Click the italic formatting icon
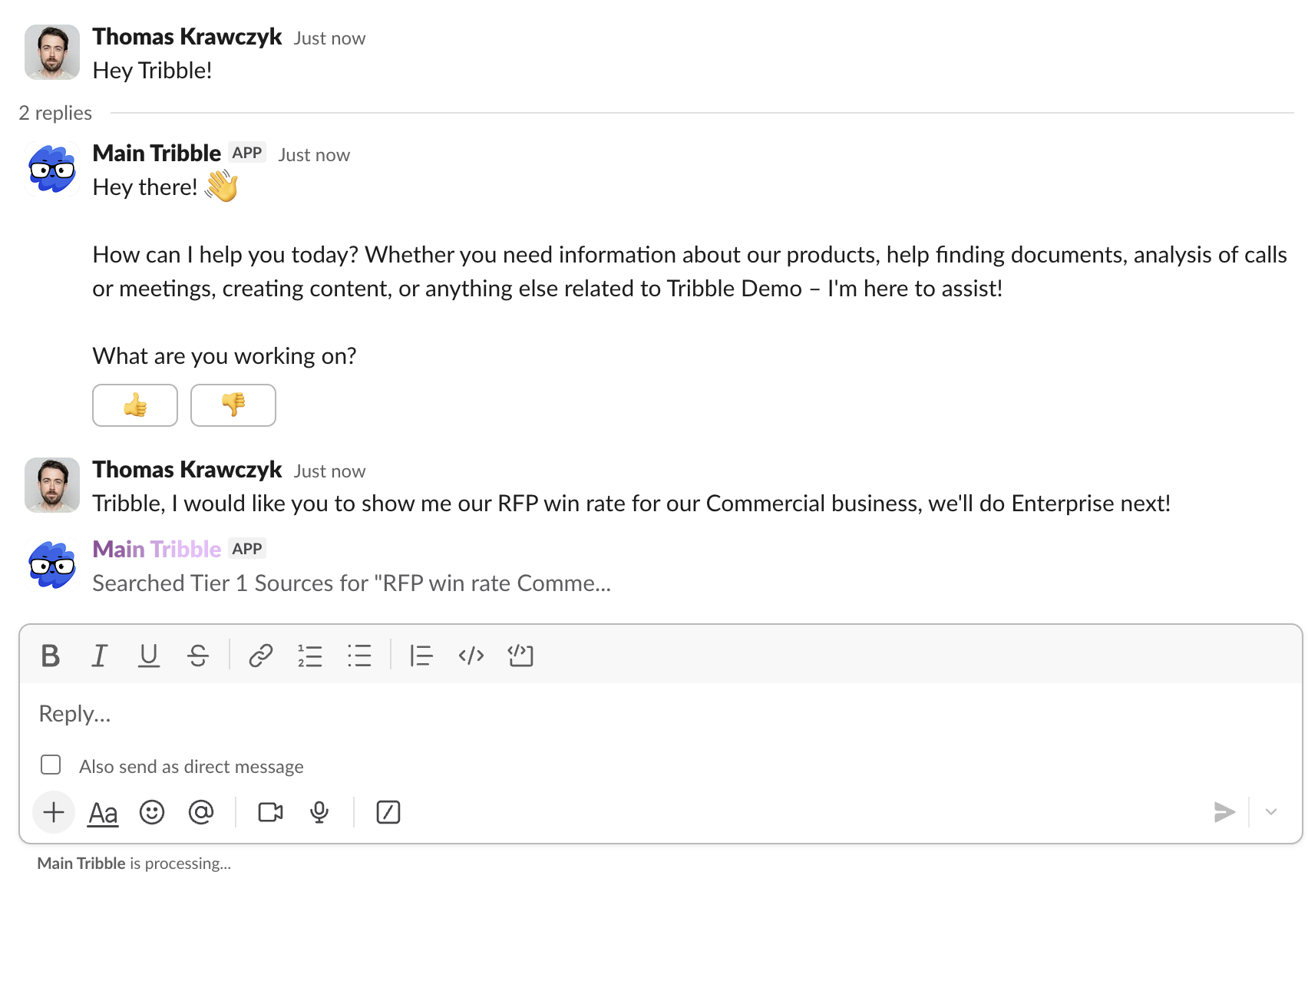The width and height of the screenshot is (1308, 981). pos(99,656)
